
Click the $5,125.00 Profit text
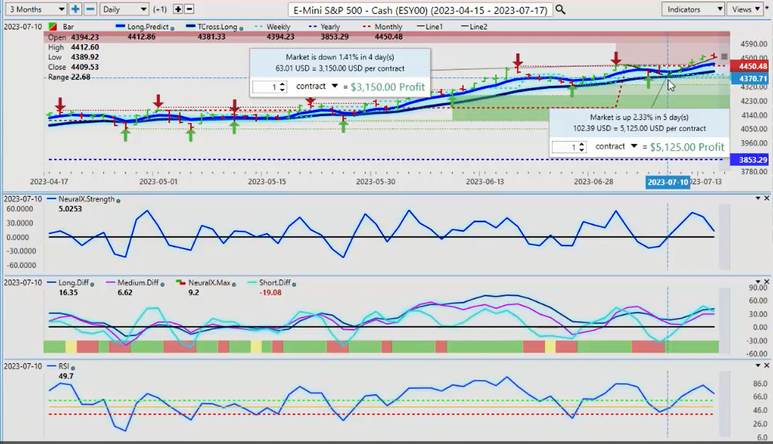pyautogui.click(x=687, y=147)
